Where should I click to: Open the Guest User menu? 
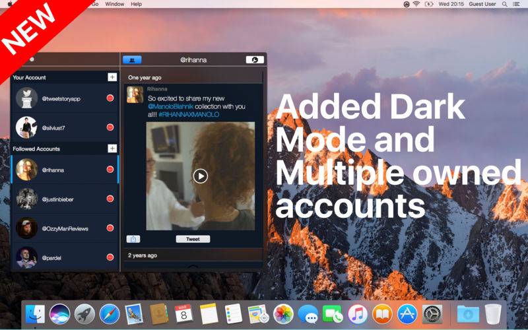pyautogui.click(x=482, y=4)
